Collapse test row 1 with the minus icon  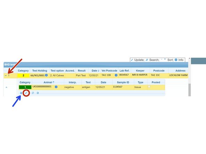coord(6,76)
